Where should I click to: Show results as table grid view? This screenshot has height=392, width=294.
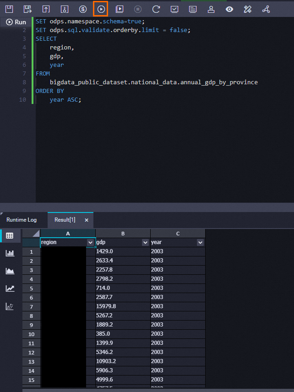tap(10, 235)
